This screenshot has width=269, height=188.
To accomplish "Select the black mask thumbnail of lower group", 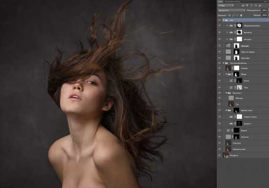I will (237, 110).
